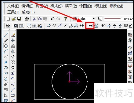Viewport: 134px width, 103px height.
Task: Click the hole/shaft cross-shaped icon
Action: [81, 26]
